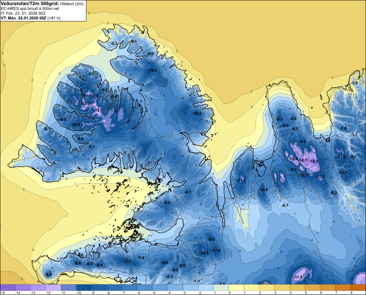Click the -9.9 temperature label

(x=302, y=142)
